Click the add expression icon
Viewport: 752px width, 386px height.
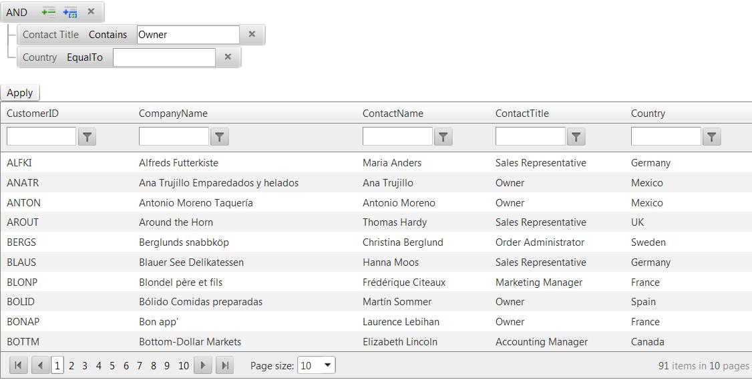(48, 12)
